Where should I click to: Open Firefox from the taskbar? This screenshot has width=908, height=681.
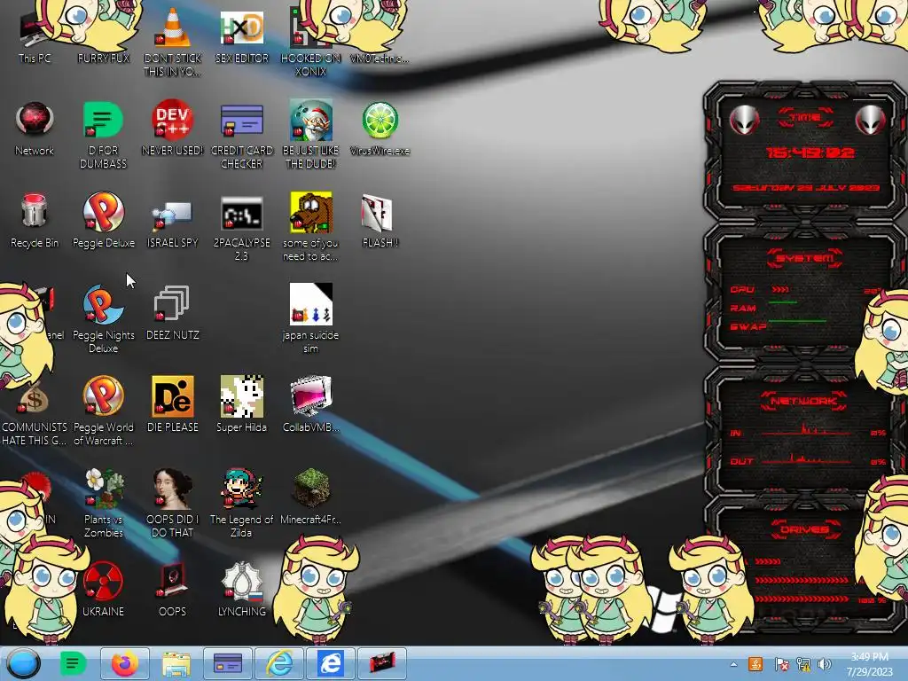pos(124,663)
